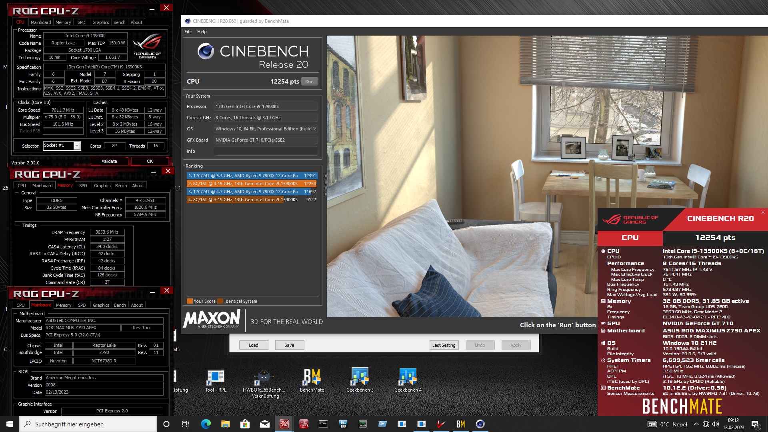Select CPU tab in bottom CPU-Z mainboard window
Viewport: 768px width, 432px height.
[20, 305]
